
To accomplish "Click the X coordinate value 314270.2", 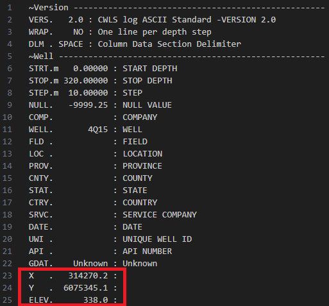I will (x=88, y=276).
